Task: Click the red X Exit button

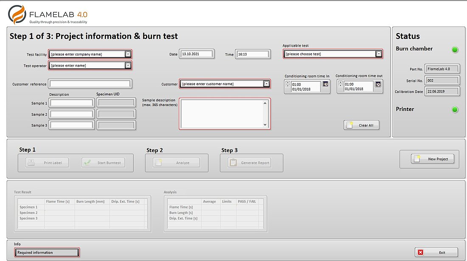Action: [x=436, y=252]
